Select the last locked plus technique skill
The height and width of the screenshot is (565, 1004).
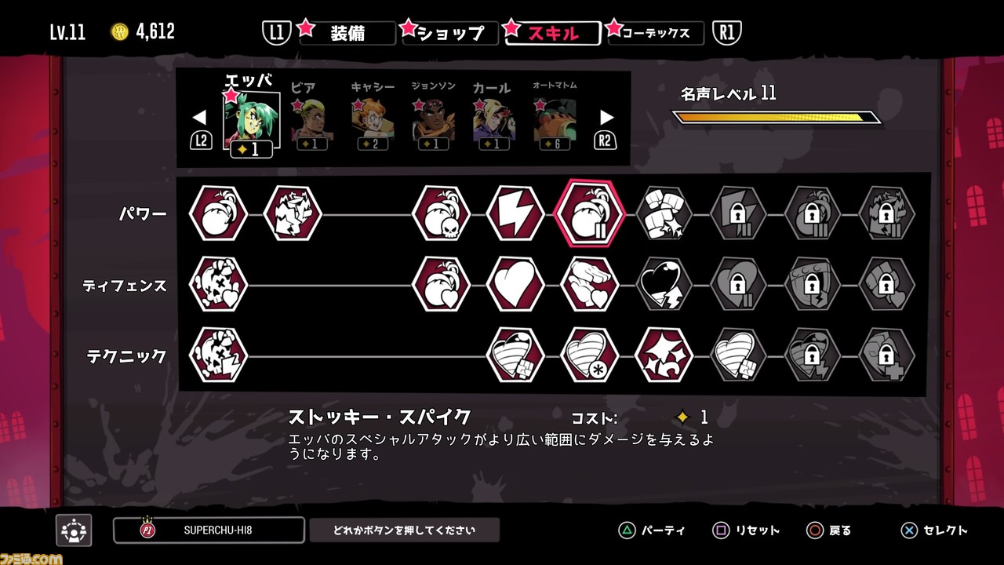(887, 355)
